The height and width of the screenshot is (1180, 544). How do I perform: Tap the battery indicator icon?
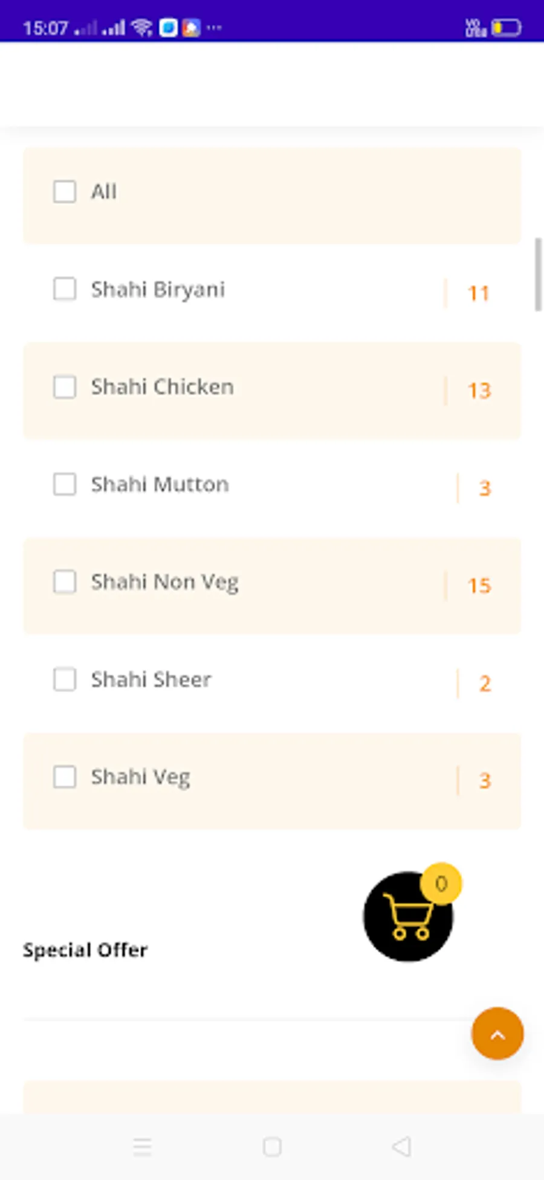pyautogui.click(x=506, y=28)
